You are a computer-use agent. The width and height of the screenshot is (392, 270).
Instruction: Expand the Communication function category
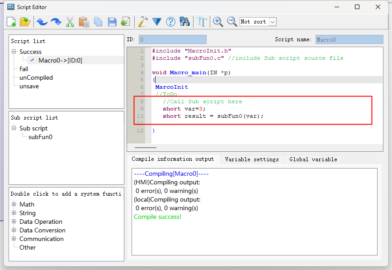coord(14,239)
